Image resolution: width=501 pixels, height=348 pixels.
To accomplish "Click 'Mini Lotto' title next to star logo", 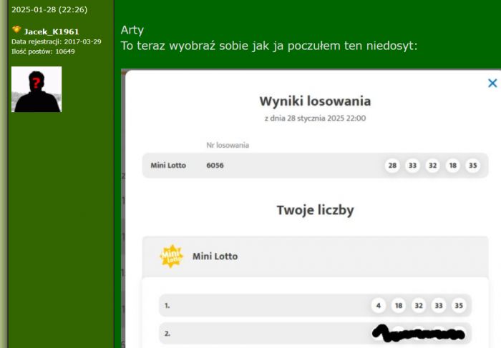I will click(215, 256).
